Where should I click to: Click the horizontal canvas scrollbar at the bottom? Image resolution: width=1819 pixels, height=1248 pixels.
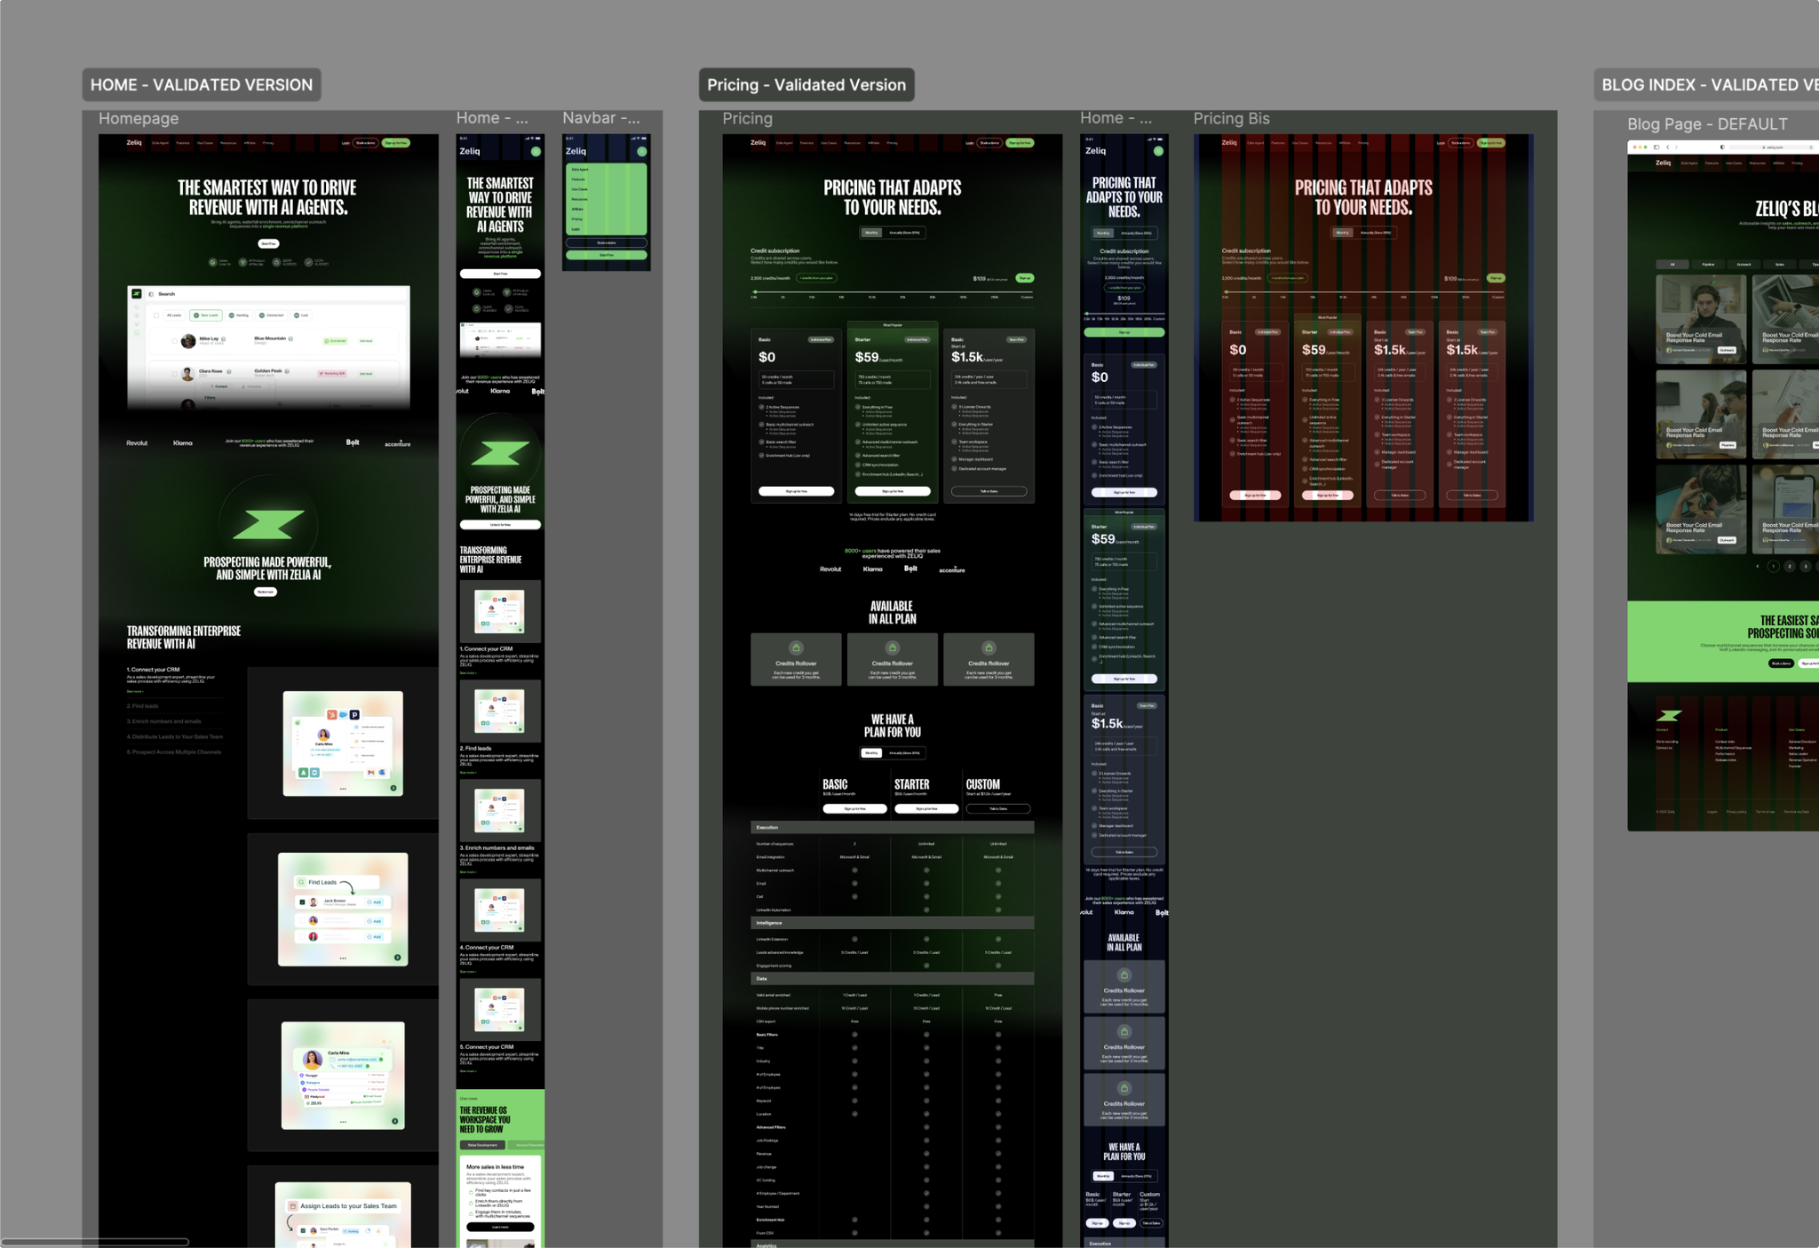pos(95,1242)
